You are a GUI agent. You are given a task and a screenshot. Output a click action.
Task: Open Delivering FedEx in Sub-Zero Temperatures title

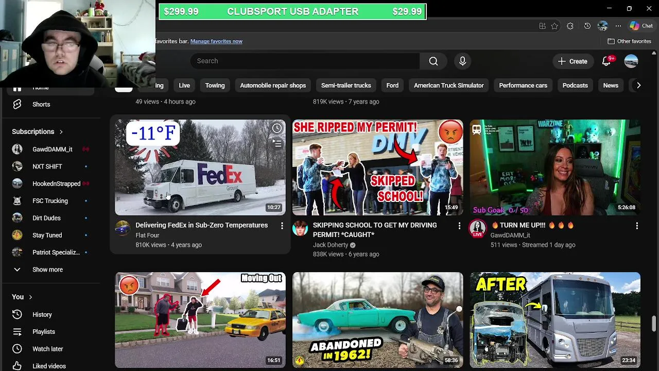click(201, 225)
